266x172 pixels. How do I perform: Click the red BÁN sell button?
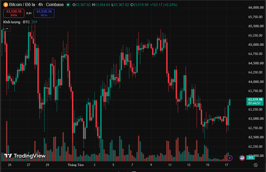14,13
